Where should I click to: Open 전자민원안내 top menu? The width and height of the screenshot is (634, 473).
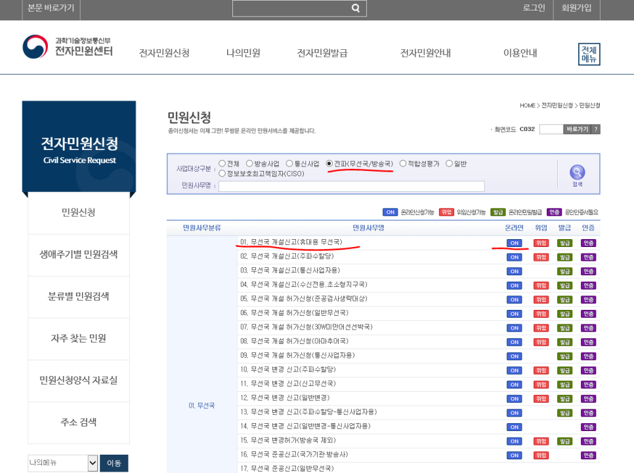(425, 53)
